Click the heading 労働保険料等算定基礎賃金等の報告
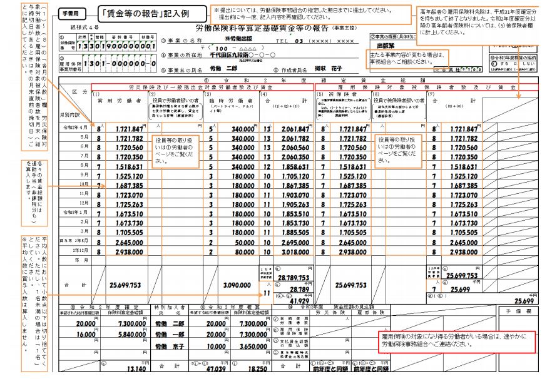This screenshot has width=557, height=379. coord(262,28)
